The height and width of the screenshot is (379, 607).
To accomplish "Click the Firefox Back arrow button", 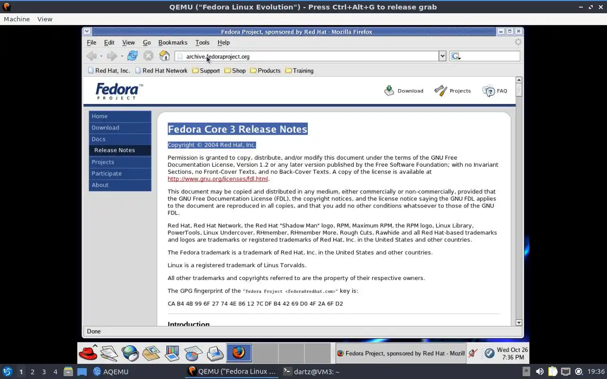I will pyautogui.click(x=92, y=56).
